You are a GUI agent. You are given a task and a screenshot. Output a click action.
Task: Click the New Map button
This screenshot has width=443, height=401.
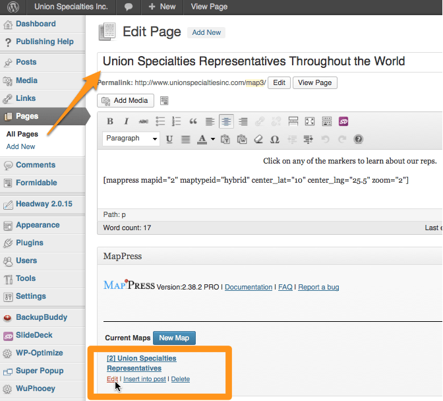tap(174, 338)
